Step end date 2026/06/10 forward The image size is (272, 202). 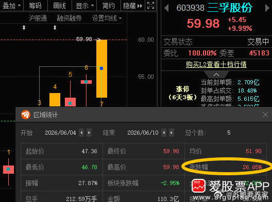172,133
